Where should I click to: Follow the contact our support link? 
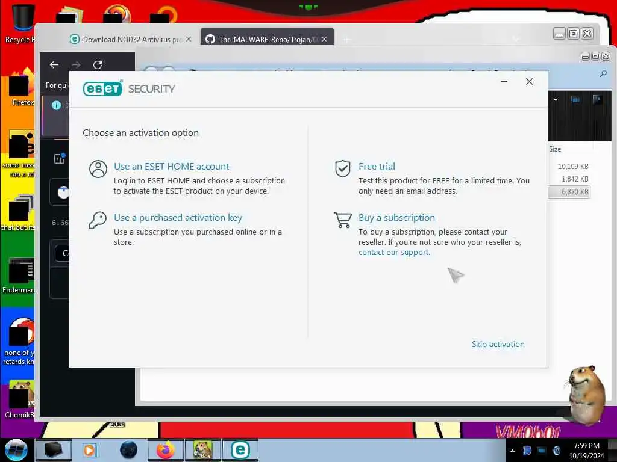[x=394, y=253]
